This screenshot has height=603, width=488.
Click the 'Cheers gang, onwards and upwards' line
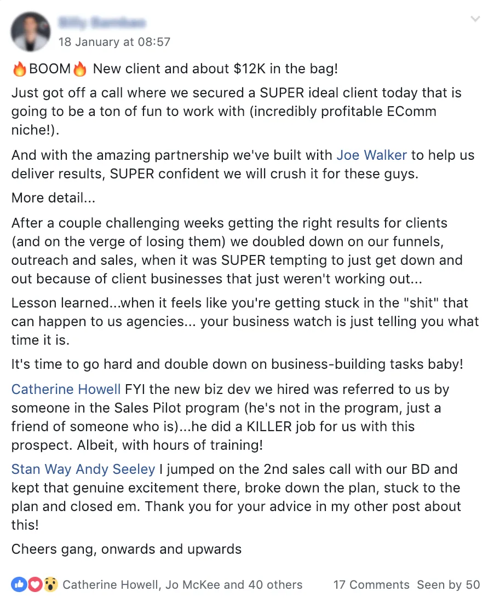(x=126, y=549)
